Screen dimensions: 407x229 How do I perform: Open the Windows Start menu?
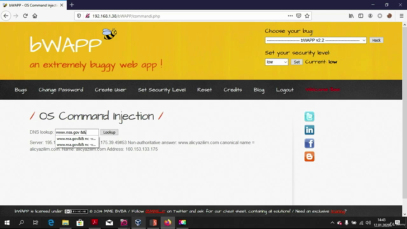(7, 223)
